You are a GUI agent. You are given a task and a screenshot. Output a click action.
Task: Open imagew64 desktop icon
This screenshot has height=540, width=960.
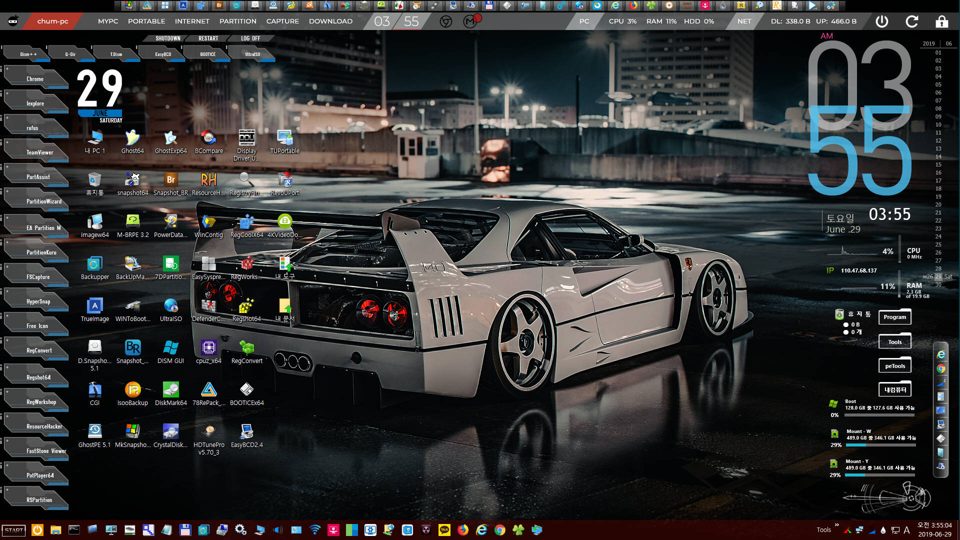point(94,225)
